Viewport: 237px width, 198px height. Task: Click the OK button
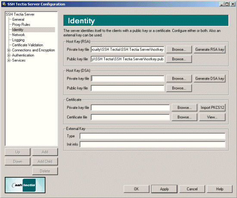[137, 189]
